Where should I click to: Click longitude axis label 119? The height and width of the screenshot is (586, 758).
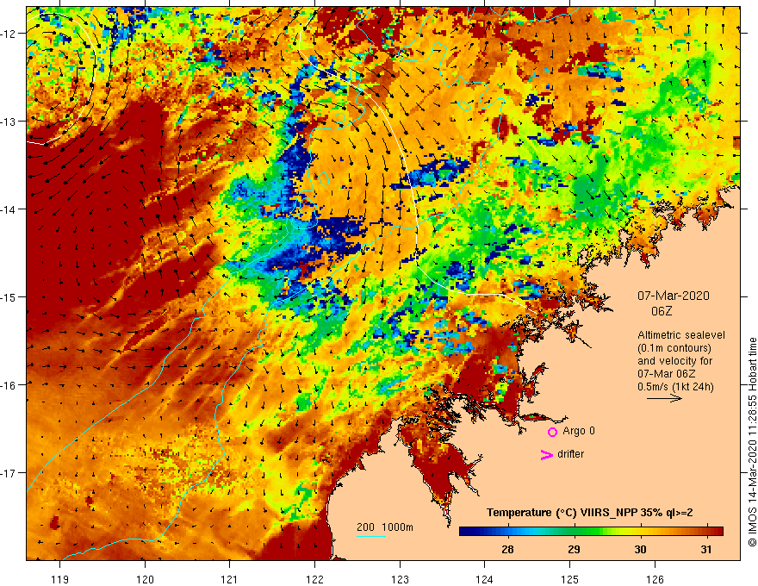[x=60, y=579]
